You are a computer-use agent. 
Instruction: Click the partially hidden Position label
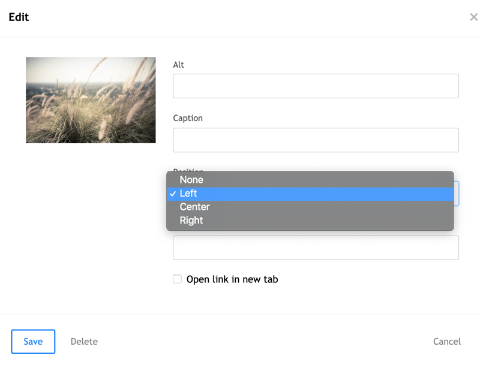tap(188, 170)
